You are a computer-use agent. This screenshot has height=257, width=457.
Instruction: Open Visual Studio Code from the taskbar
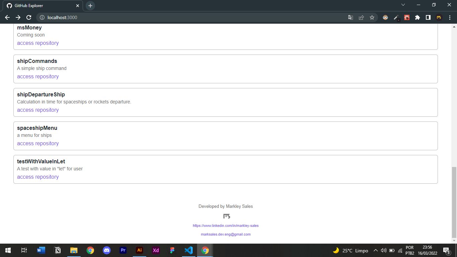point(188,250)
